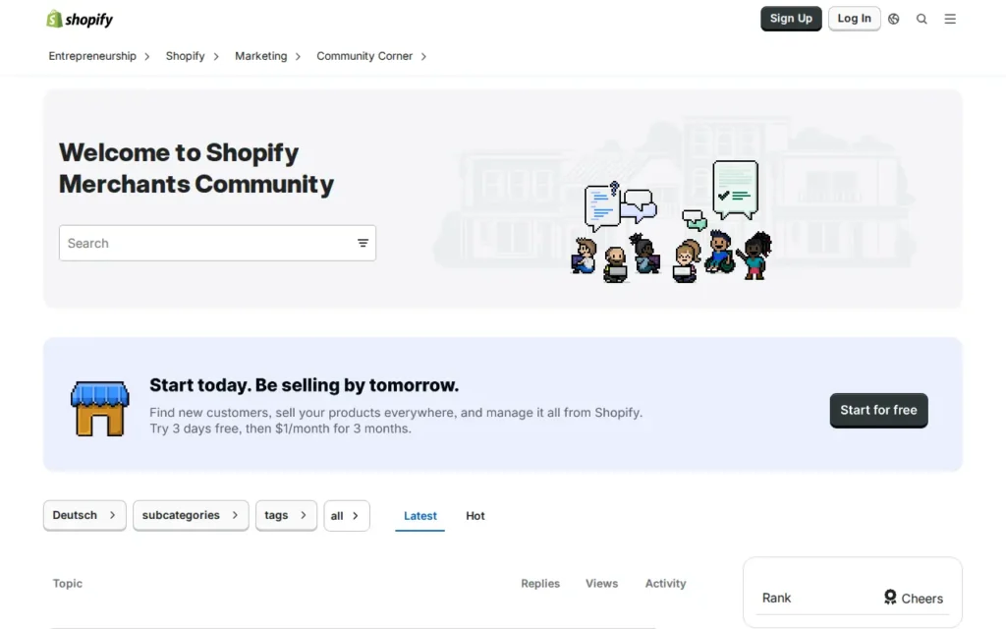The width and height of the screenshot is (1006, 629).
Task: Click the Sign Up button
Action: (x=791, y=19)
